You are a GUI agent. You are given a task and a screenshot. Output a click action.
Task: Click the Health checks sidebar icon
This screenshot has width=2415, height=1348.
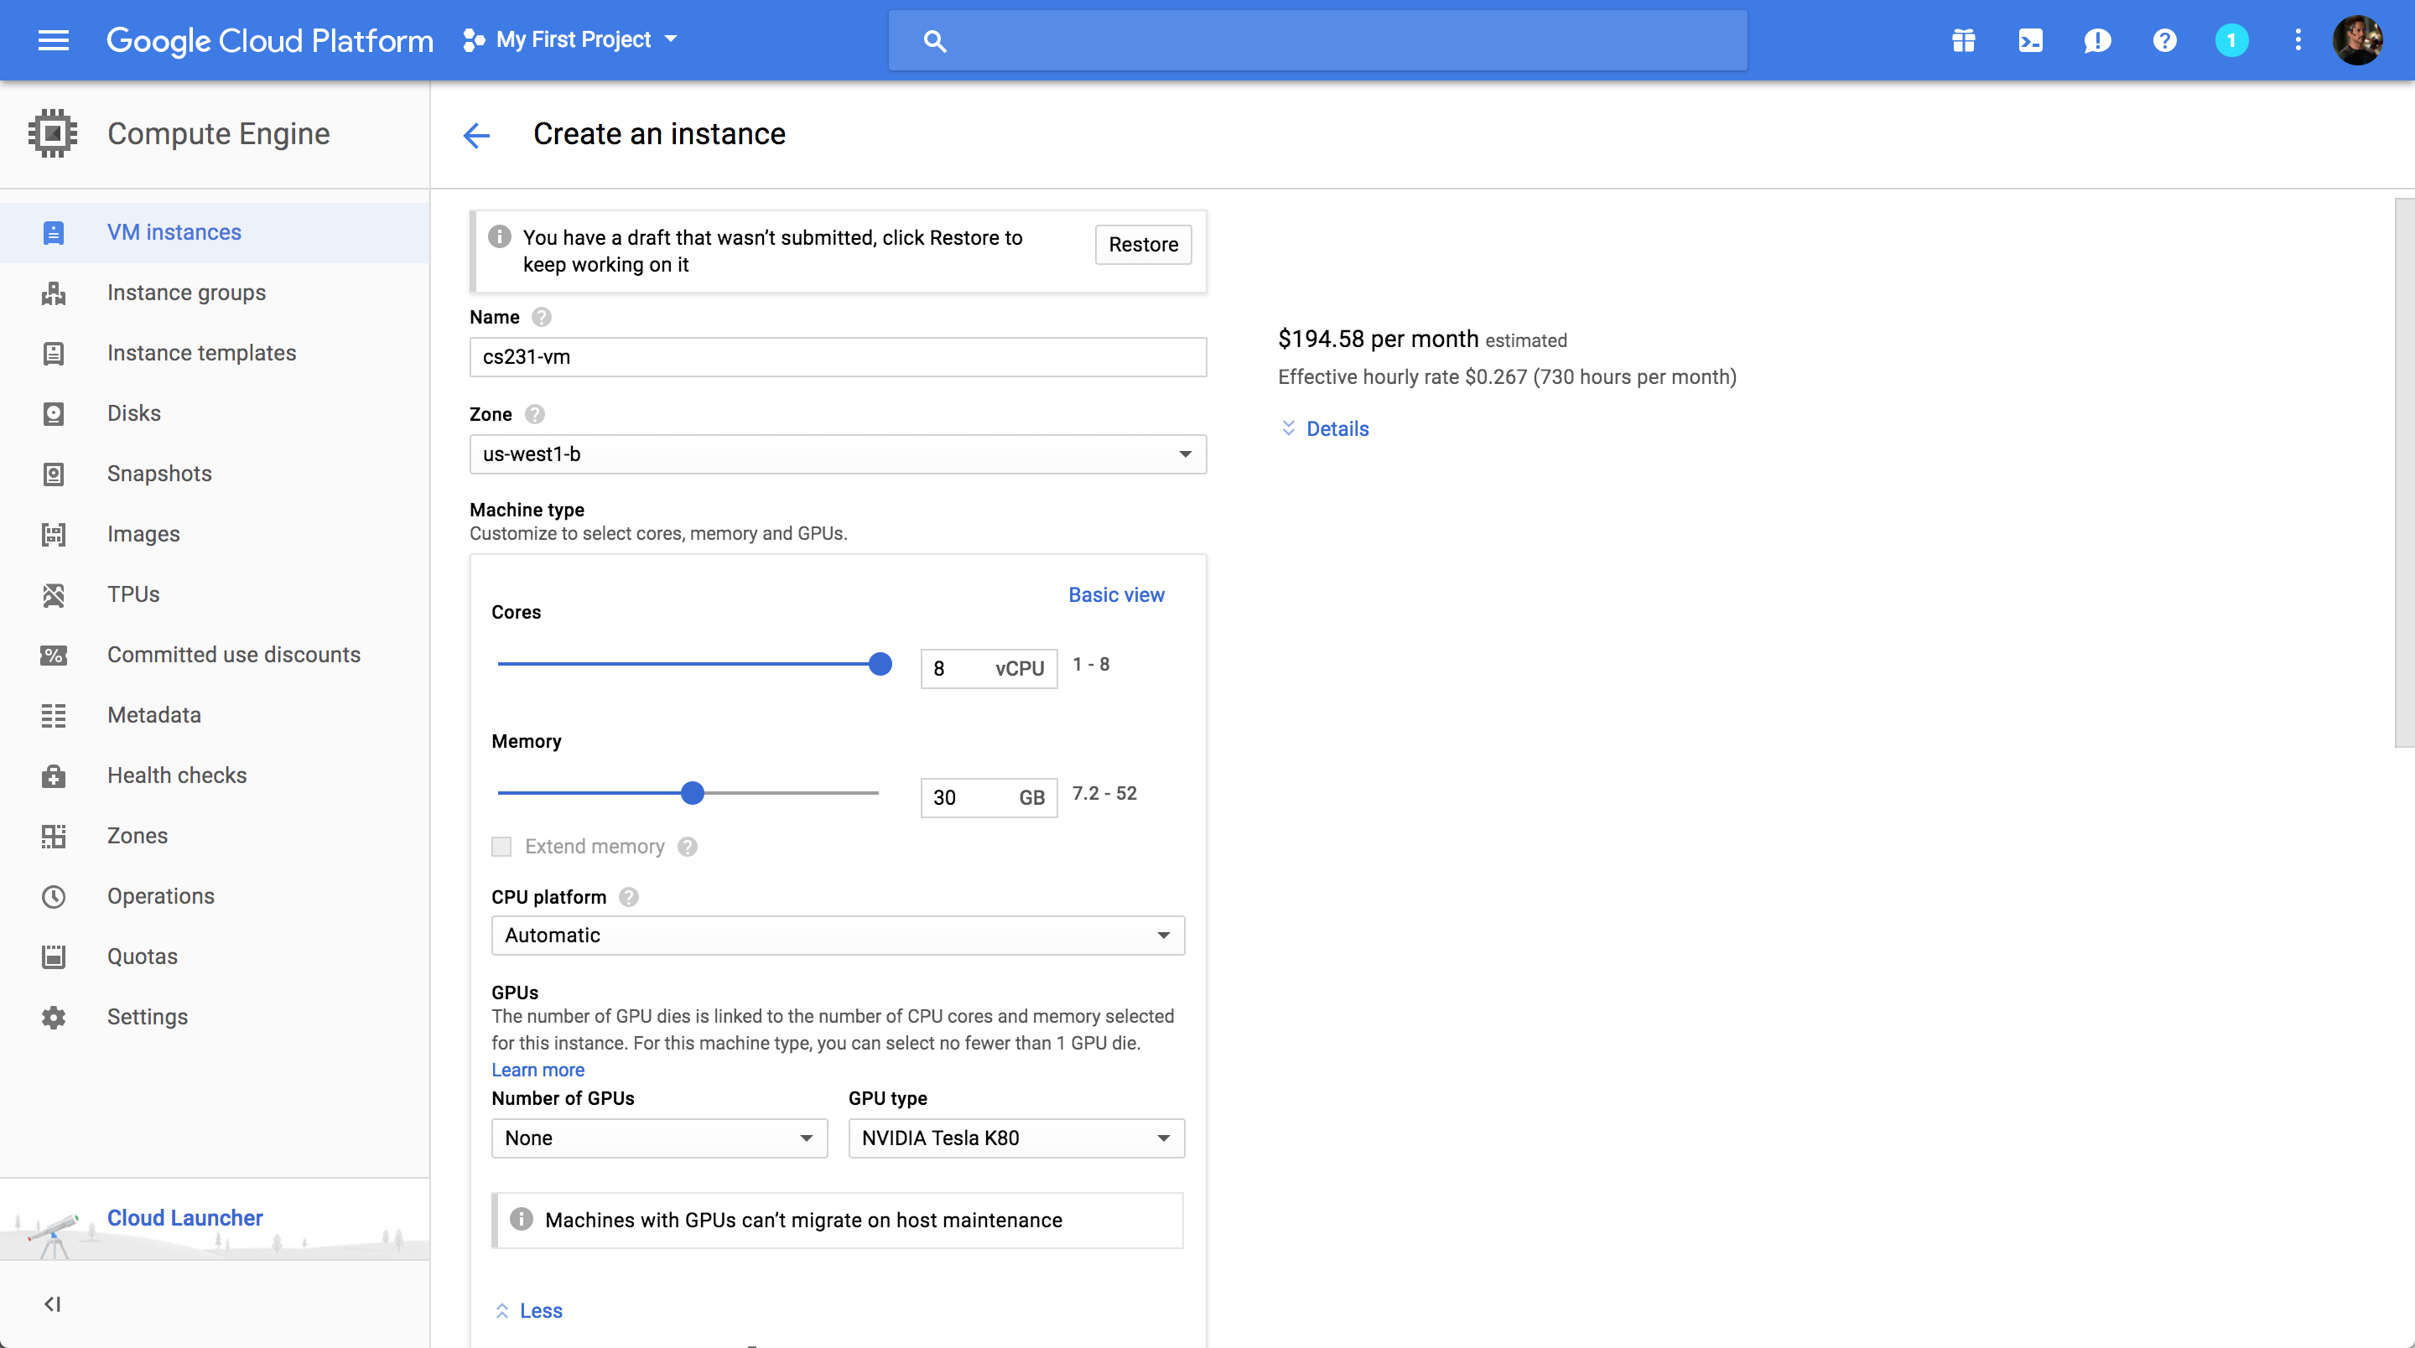54,776
